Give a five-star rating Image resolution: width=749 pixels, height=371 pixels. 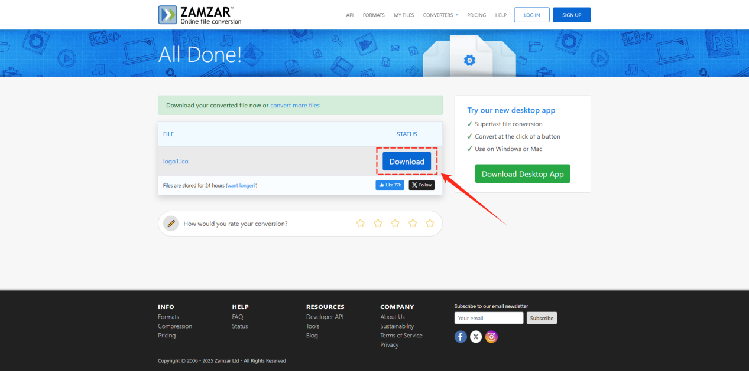point(430,224)
